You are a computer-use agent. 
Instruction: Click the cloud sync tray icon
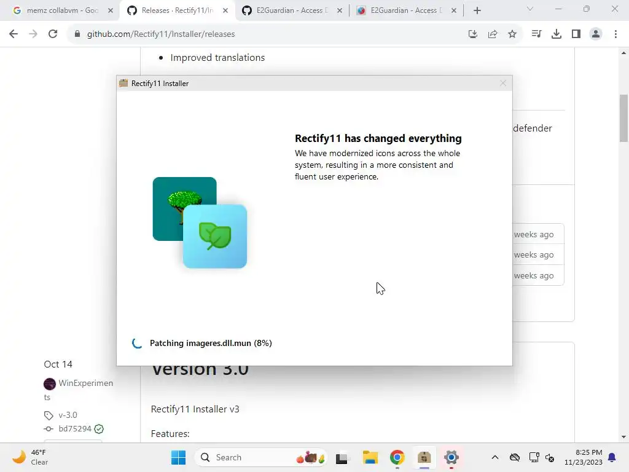[x=515, y=457]
